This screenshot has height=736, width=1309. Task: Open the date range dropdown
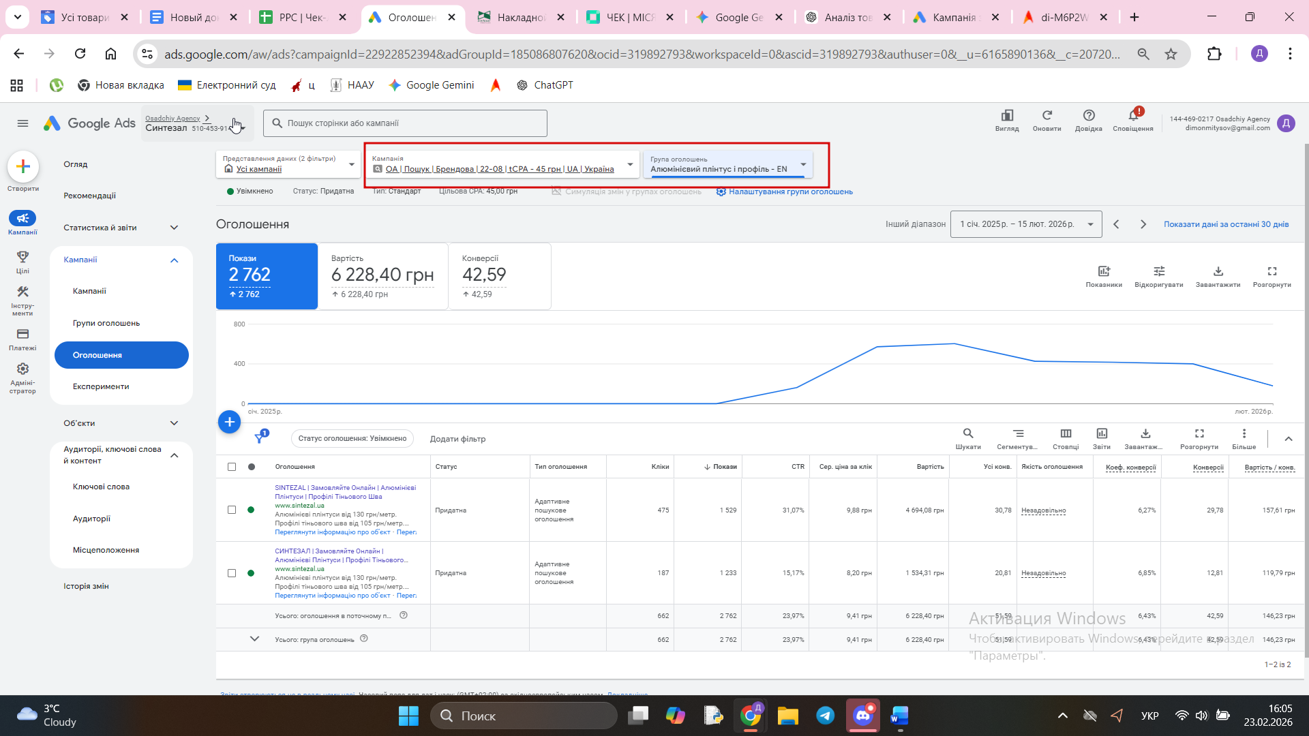[x=1025, y=224]
